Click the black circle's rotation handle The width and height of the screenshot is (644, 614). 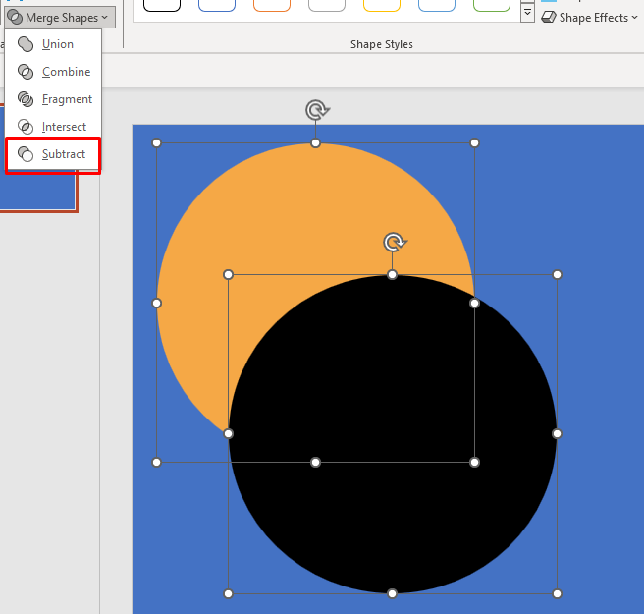pyautogui.click(x=394, y=242)
